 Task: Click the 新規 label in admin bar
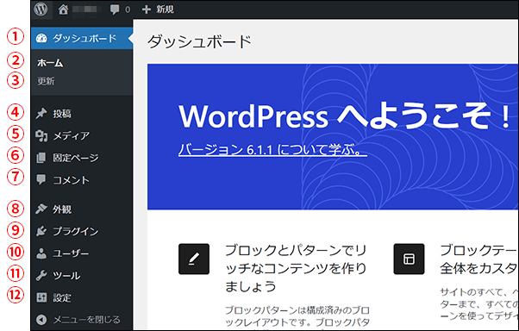(x=165, y=9)
